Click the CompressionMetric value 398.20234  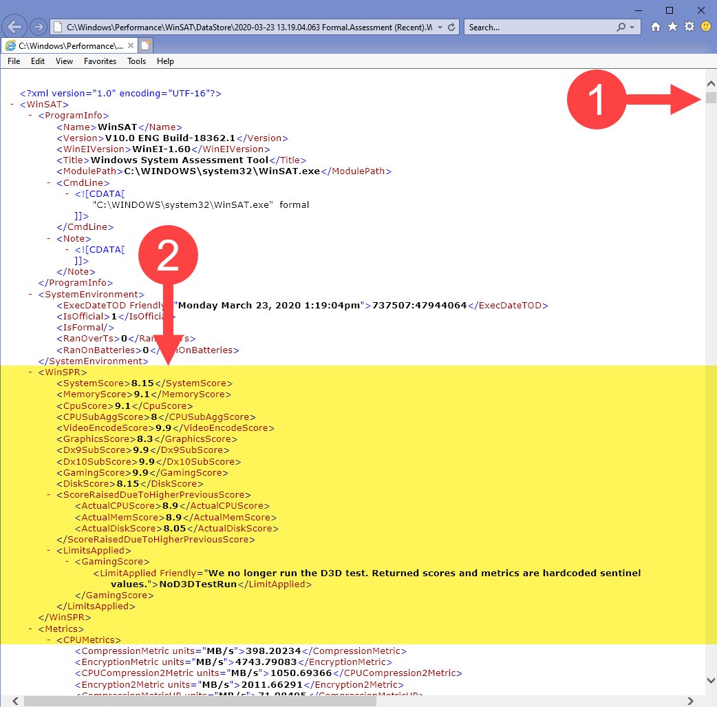[273, 651]
